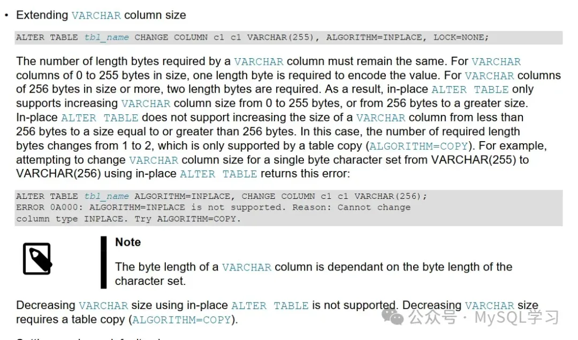Screen dimensions: 578x340
Task: Click the WeChat logo in watermark
Action: tap(396, 318)
